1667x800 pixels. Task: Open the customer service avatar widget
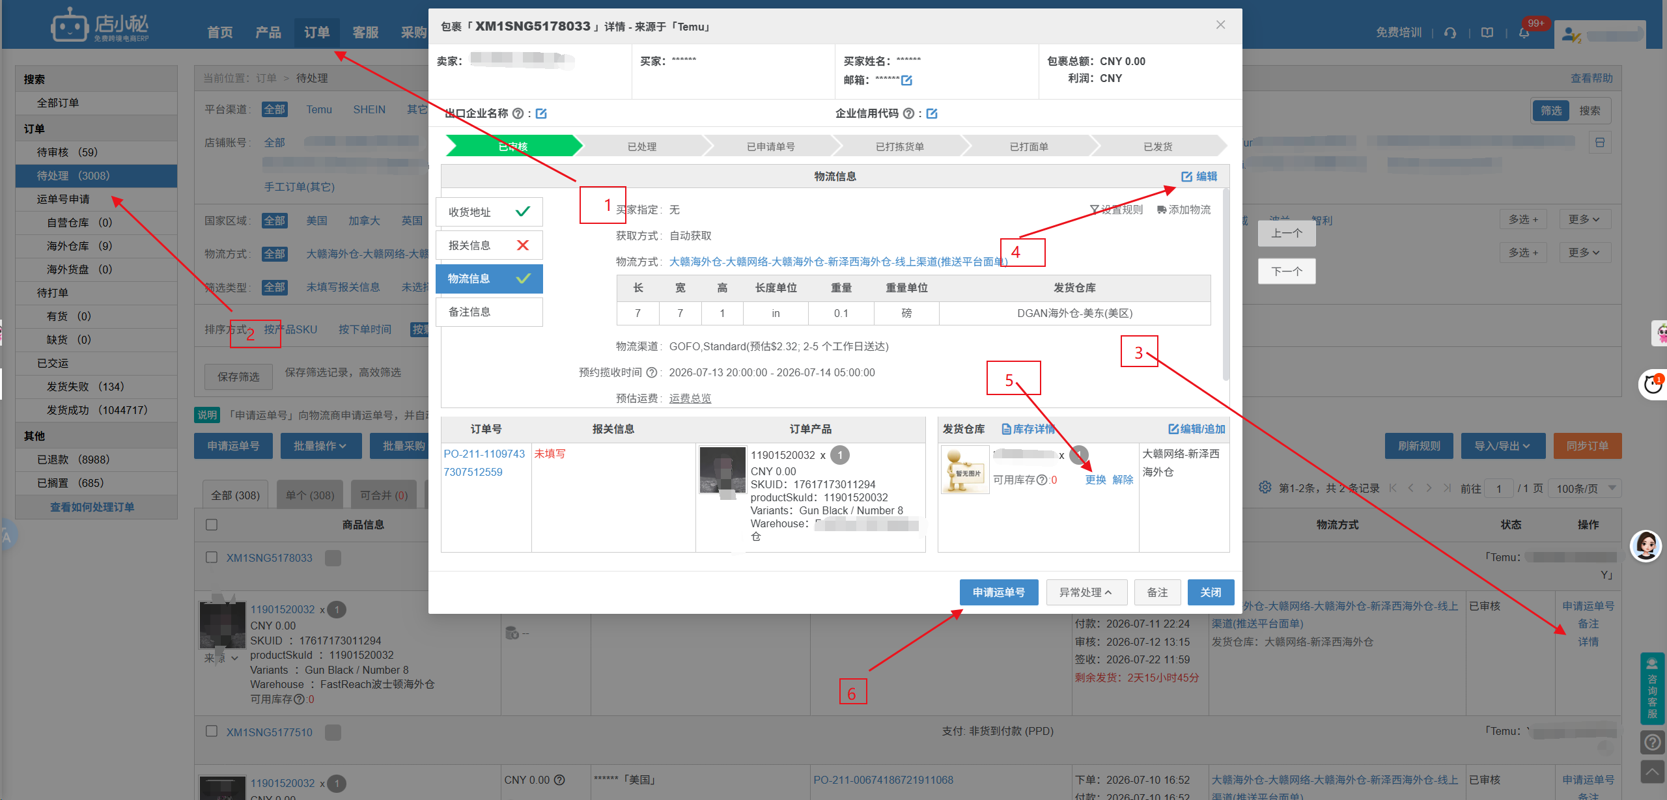pyautogui.click(x=1646, y=545)
